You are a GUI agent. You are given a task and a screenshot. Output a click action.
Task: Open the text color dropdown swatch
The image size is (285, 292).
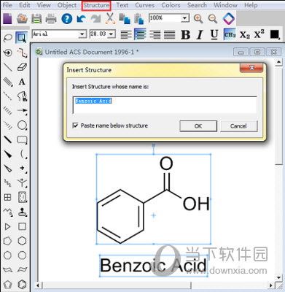(275, 34)
